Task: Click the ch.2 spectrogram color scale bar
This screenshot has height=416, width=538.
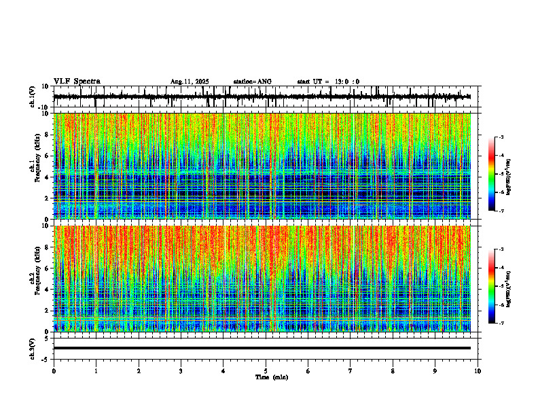Action: click(492, 286)
